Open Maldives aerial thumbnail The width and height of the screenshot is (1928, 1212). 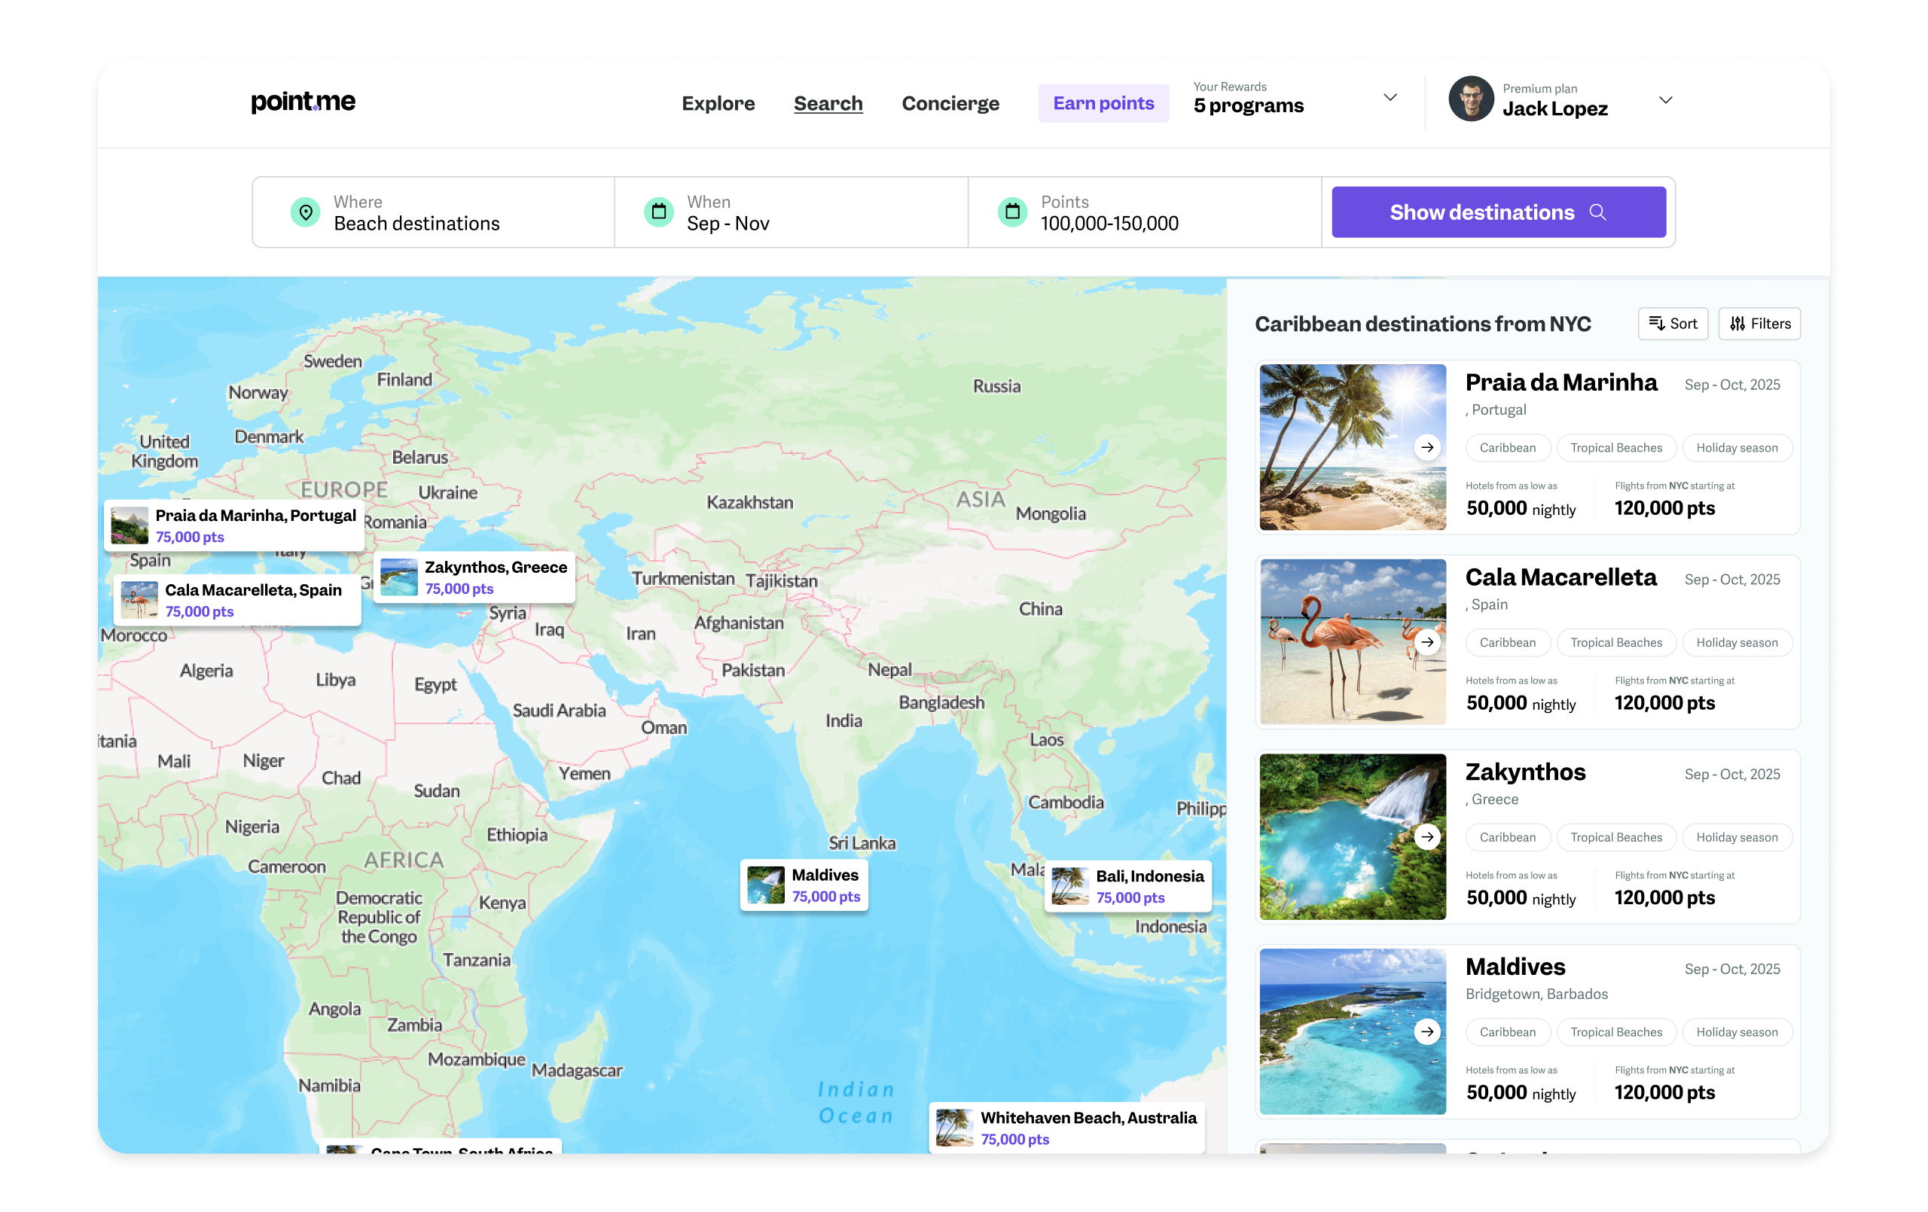click(x=1353, y=1031)
